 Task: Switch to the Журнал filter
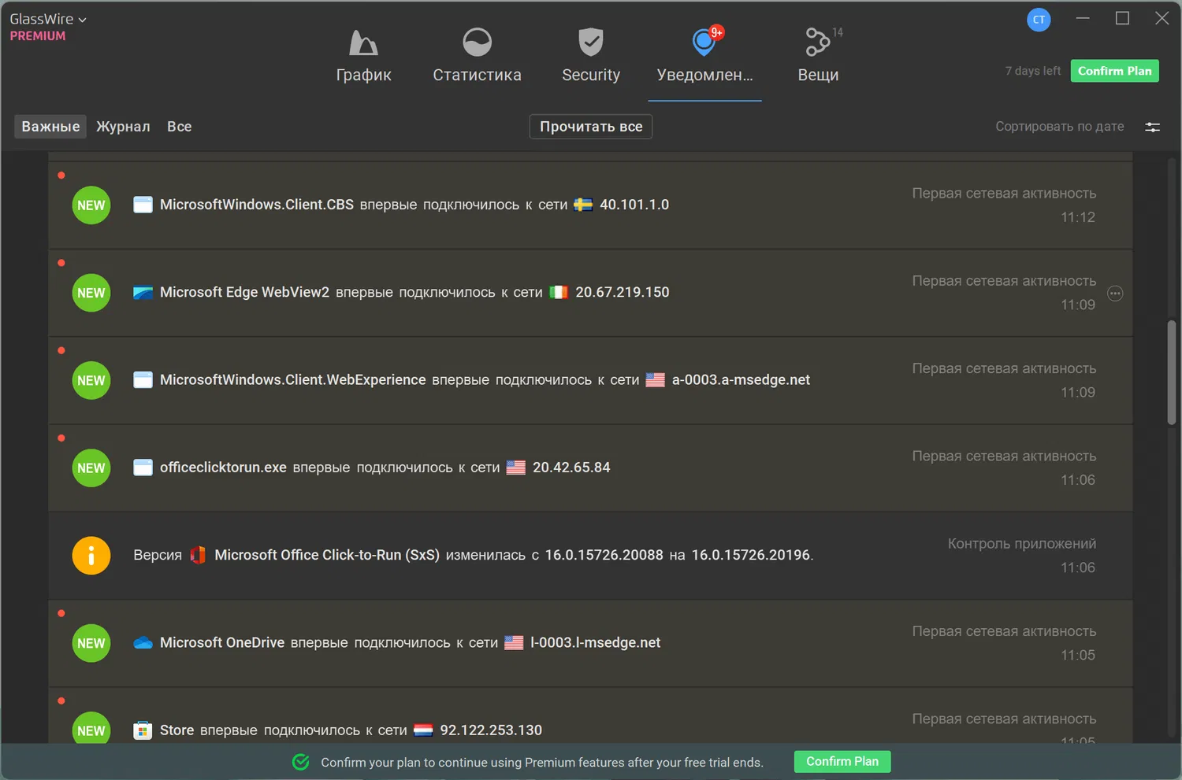pyautogui.click(x=123, y=127)
